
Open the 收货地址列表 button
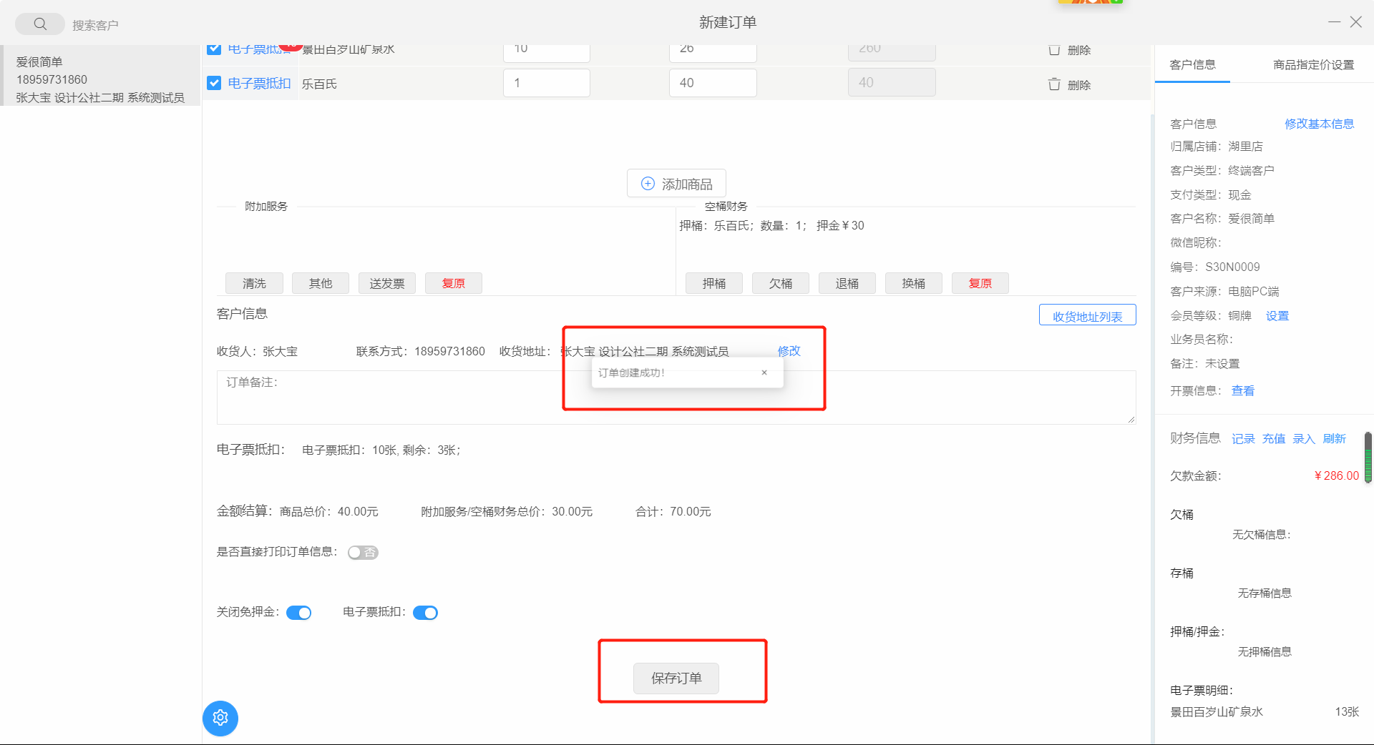click(x=1087, y=316)
